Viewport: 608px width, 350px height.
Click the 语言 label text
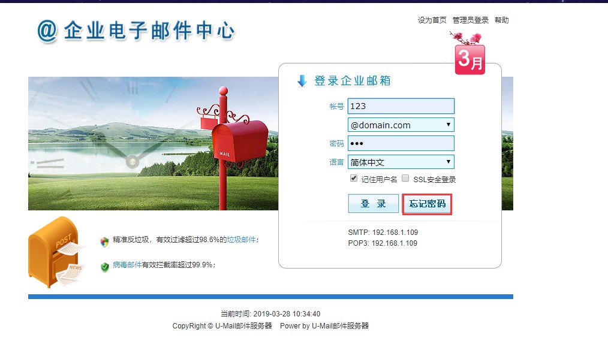pyautogui.click(x=336, y=162)
